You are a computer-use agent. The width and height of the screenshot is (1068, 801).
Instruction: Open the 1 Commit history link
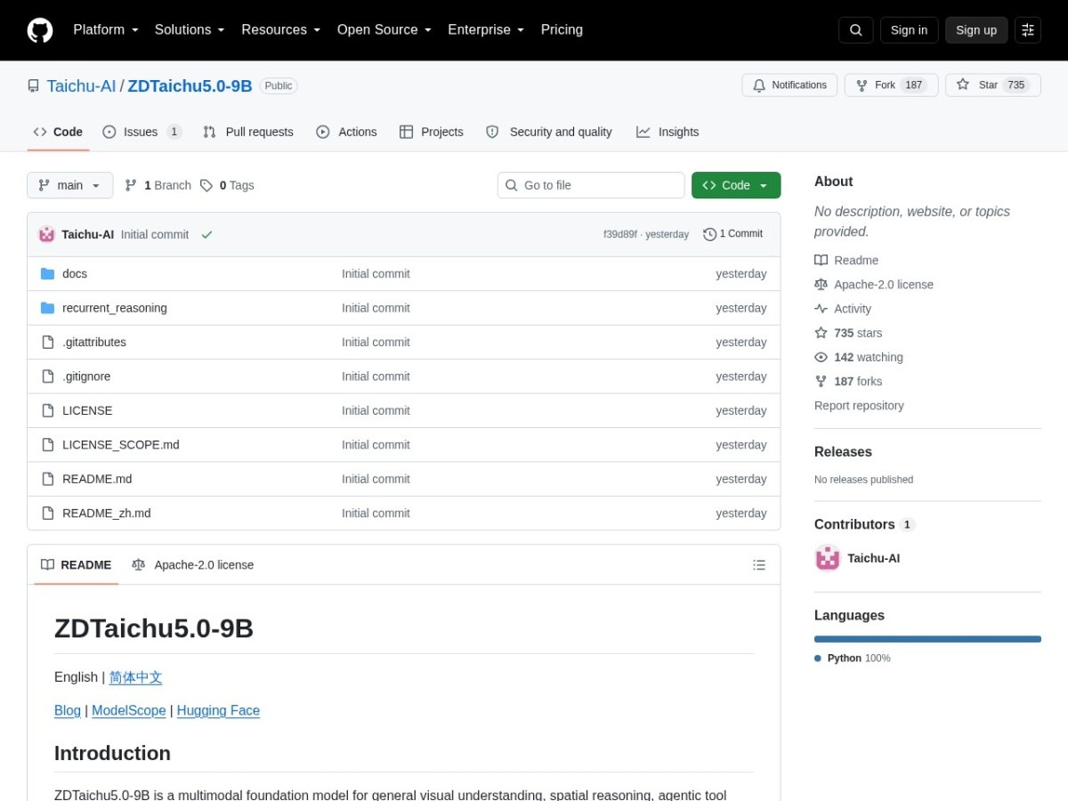coord(733,234)
